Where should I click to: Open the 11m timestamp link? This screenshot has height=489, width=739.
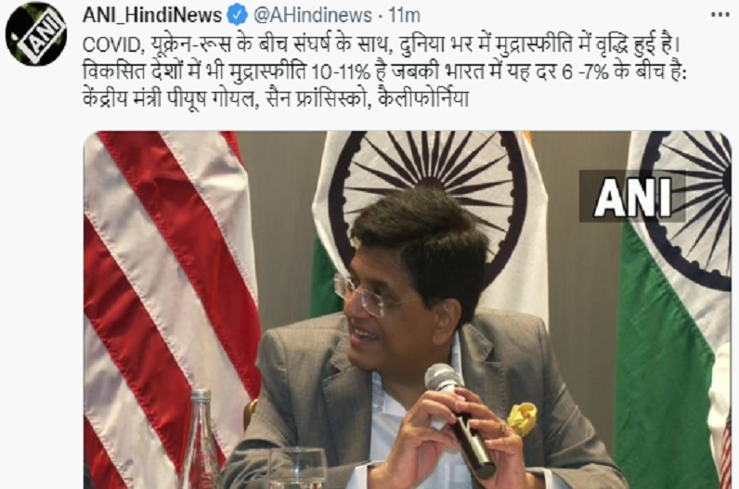404,16
